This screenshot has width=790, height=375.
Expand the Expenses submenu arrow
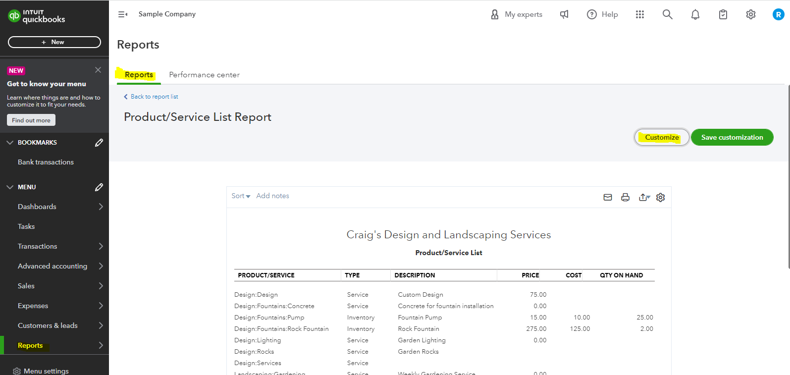(x=101, y=306)
